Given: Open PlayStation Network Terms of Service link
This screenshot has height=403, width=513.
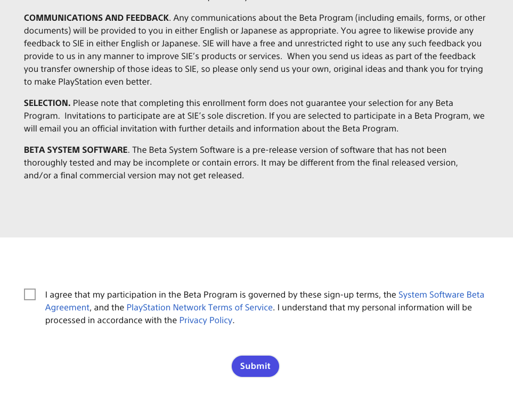Looking at the screenshot, I should [199, 307].
